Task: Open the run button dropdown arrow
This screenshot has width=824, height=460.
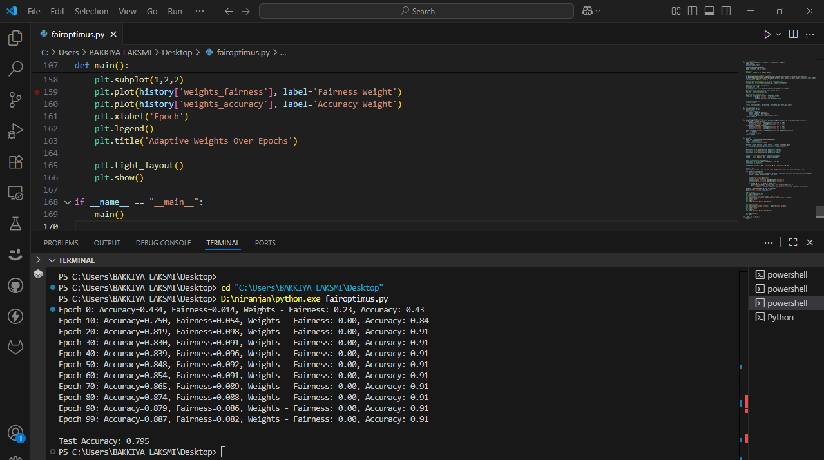Action: tap(778, 34)
